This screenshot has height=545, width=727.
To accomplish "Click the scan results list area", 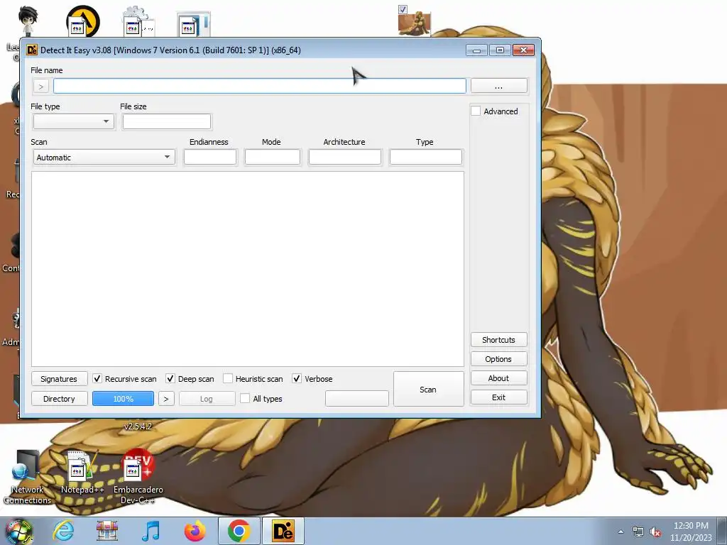I will [x=248, y=269].
